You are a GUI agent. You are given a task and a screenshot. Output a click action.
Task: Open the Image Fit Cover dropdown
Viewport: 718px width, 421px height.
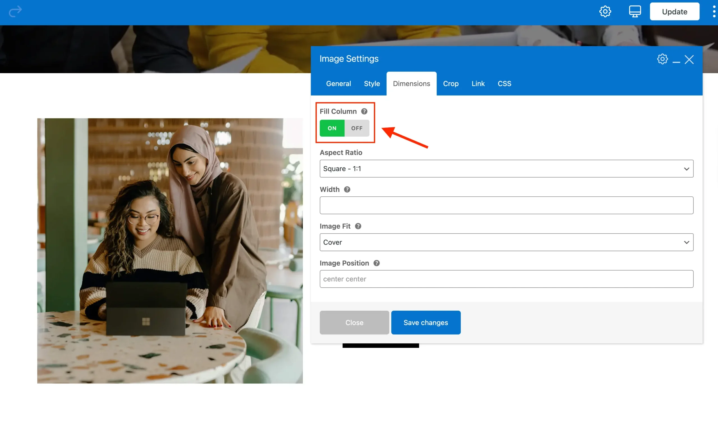(x=506, y=242)
